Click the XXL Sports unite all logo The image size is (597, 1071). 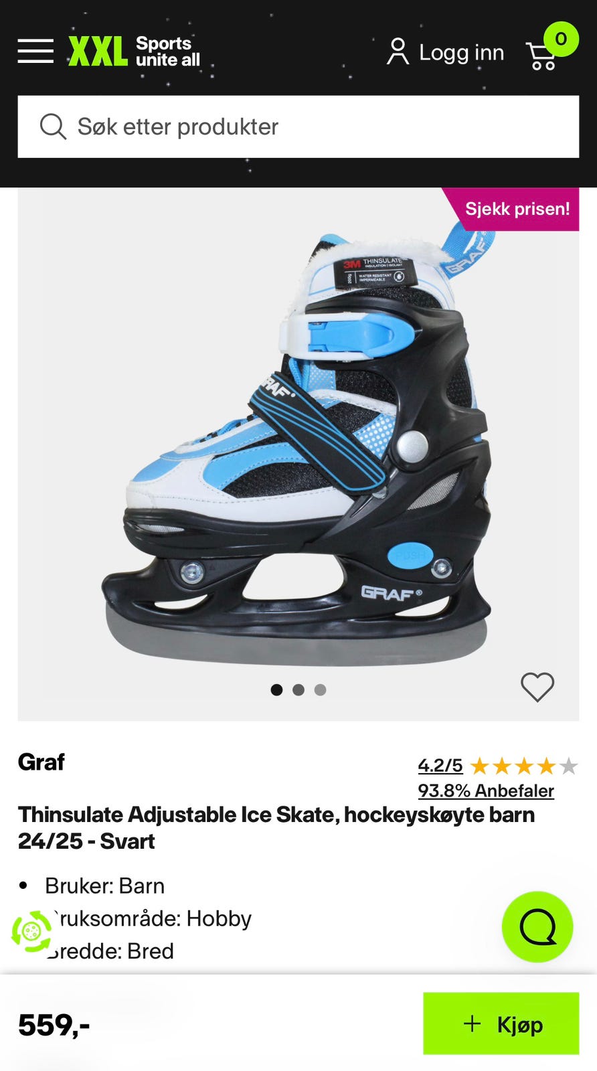point(135,52)
